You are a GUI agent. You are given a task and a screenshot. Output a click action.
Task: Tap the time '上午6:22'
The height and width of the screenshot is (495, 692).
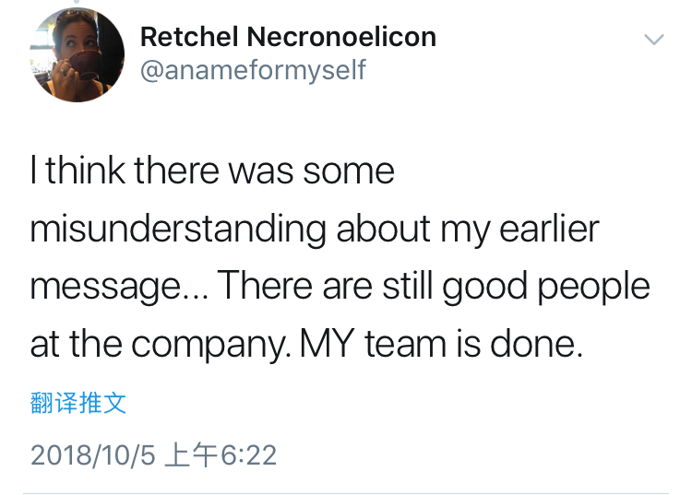coord(220,455)
